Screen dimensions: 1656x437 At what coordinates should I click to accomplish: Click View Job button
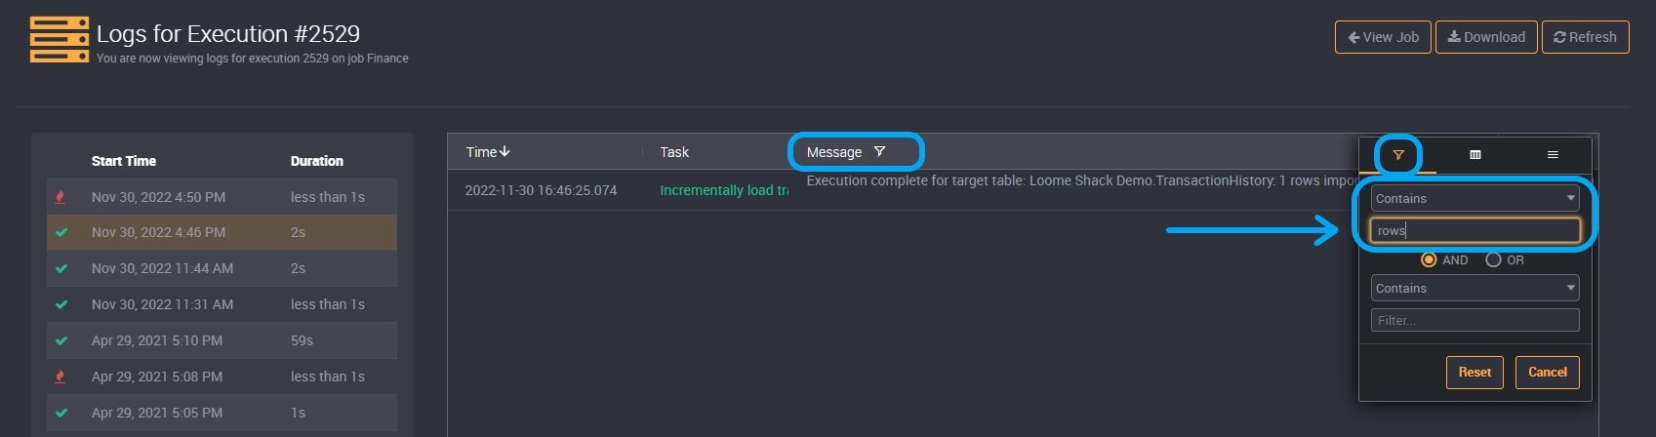(1383, 37)
